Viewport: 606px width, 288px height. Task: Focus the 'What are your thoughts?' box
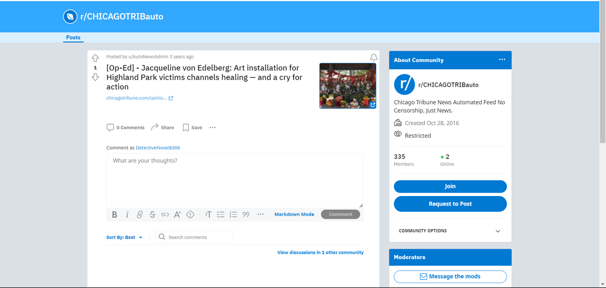(235, 180)
